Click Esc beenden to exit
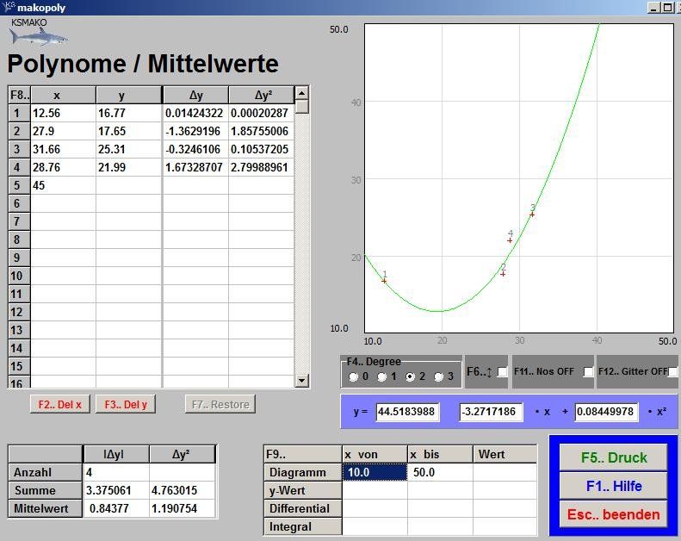 click(613, 514)
